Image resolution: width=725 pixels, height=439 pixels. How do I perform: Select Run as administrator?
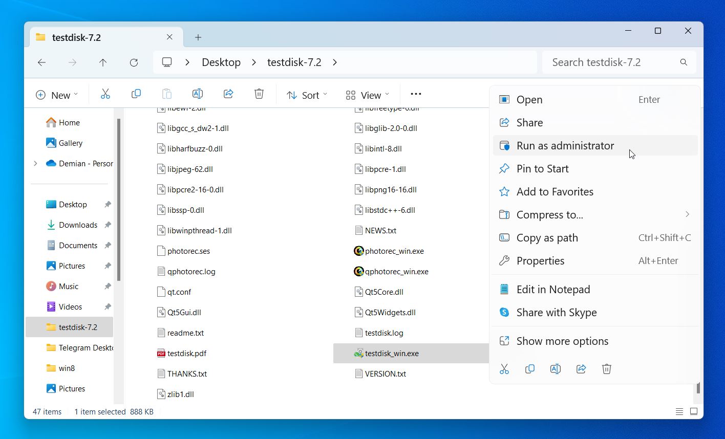click(x=595, y=146)
